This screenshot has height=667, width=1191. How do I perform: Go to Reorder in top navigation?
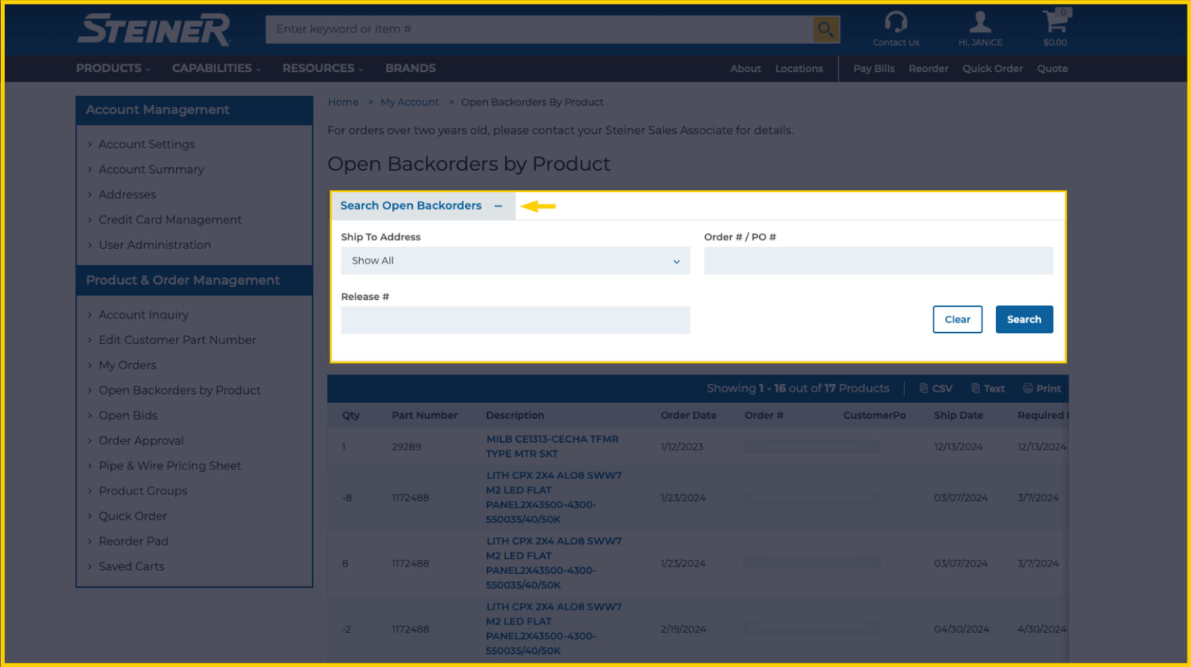coord(928,69)
